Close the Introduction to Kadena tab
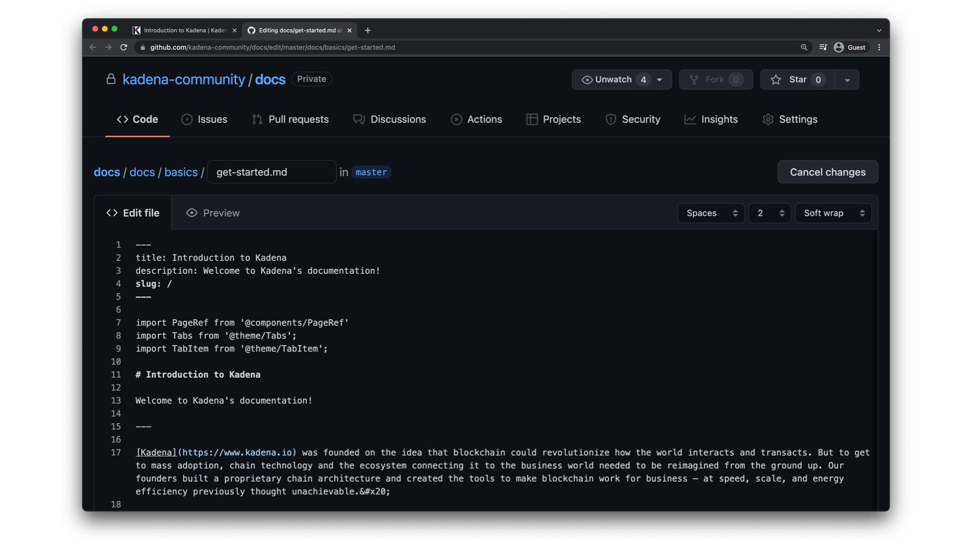Image resolution: width=972 pixels, height=547 pixels. pos(234,30)
